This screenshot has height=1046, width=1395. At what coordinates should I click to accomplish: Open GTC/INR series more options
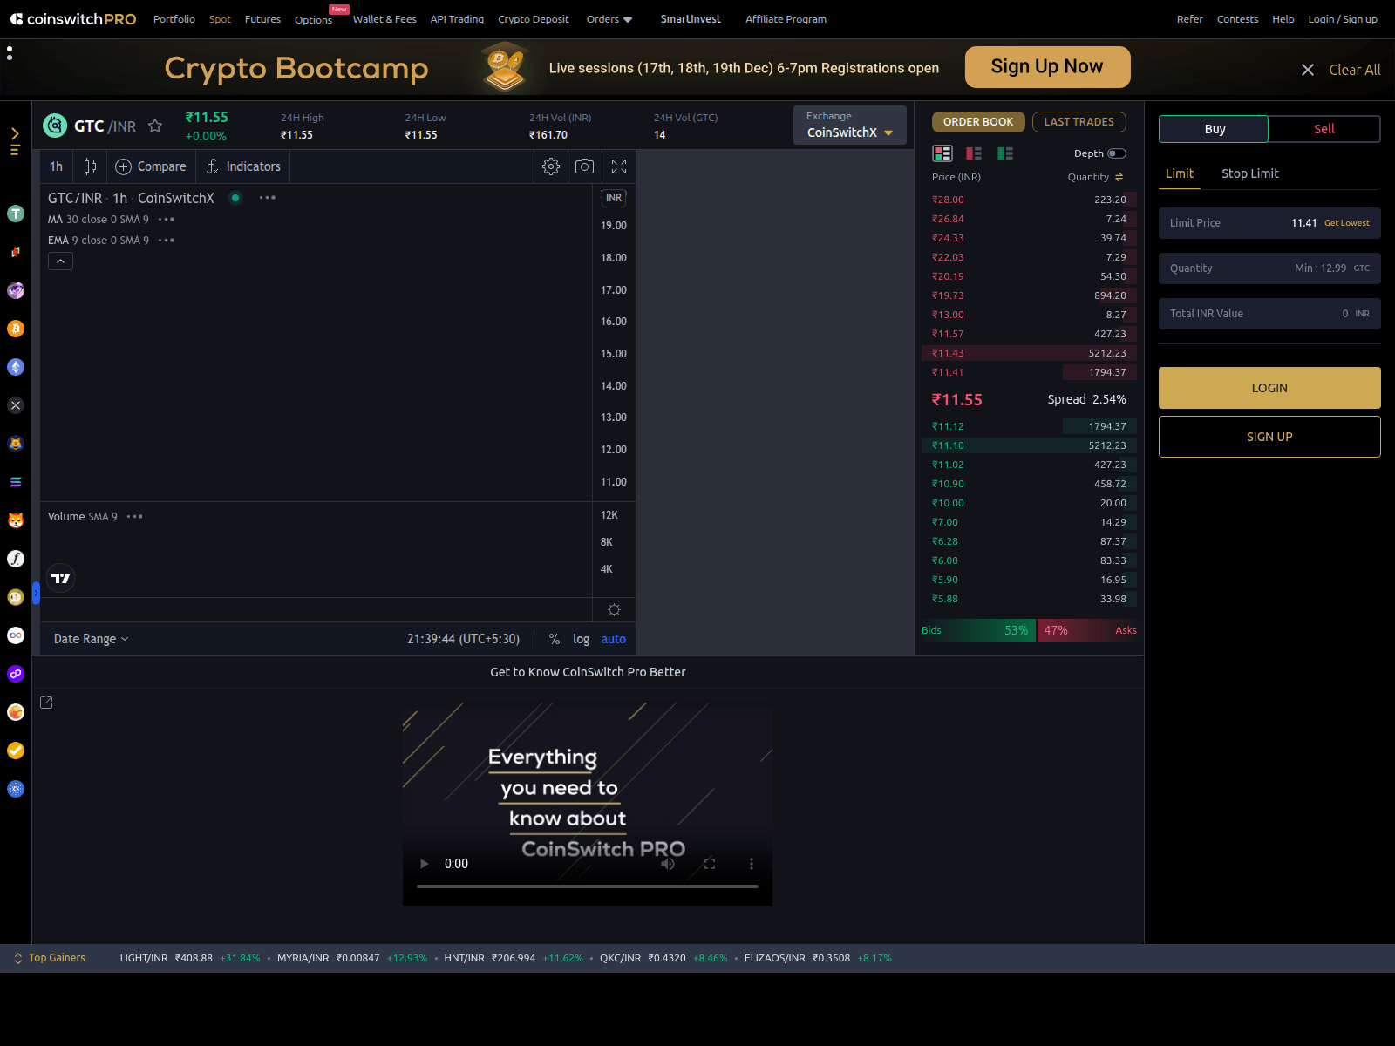point(268,198)
